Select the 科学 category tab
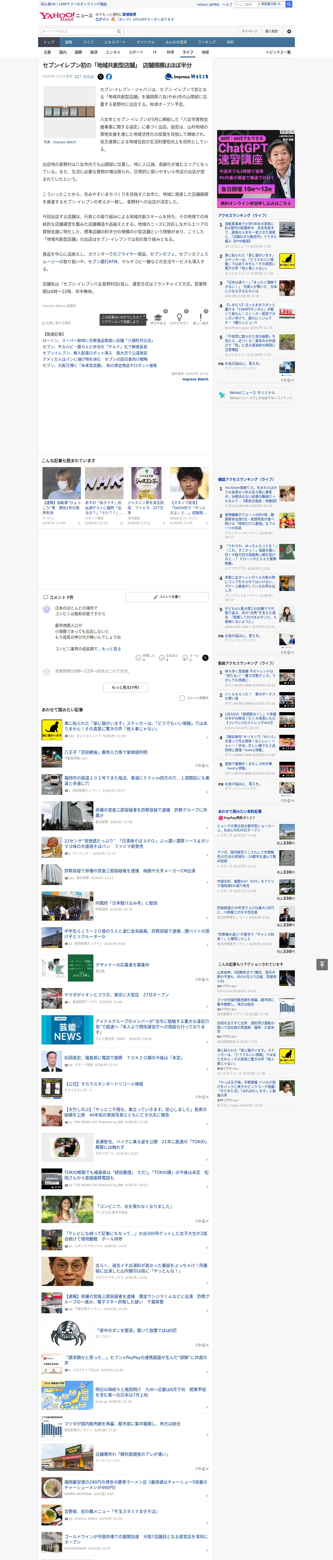333x1560 pixels. click(x=170, y=52)
